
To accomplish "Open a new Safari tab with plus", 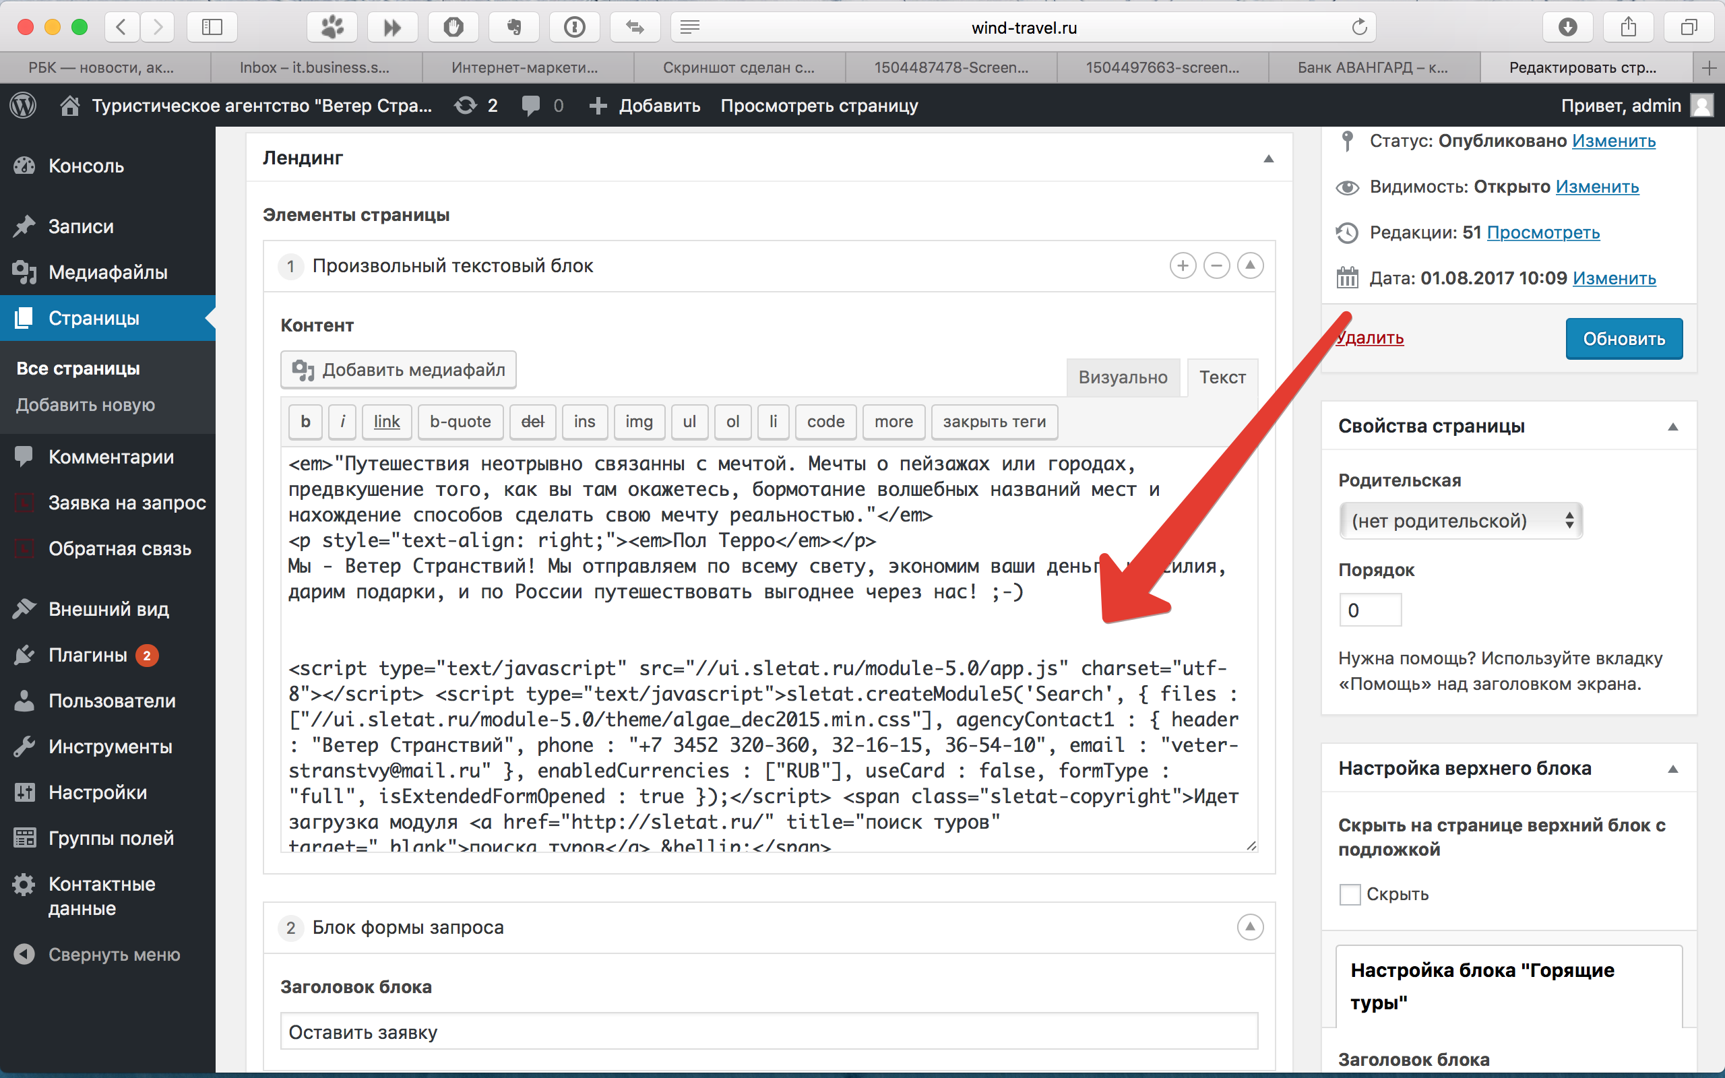I will click(1709, 68).
